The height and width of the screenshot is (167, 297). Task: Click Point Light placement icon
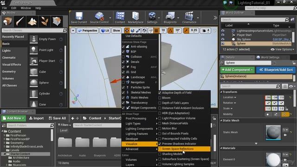[x=33, y=50]
